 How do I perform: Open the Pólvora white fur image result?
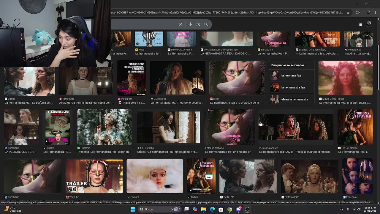coord(155,176)
